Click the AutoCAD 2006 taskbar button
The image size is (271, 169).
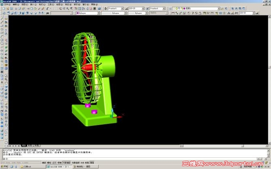pos(59,167)
